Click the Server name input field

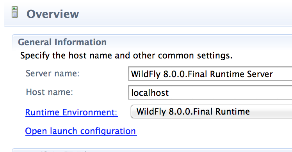pos(210,74)
